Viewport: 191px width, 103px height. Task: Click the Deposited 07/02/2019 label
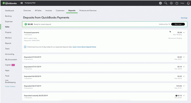(32, 57)
